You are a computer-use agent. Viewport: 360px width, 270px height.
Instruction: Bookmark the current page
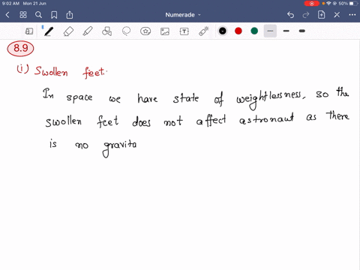(x=54, y=15)
